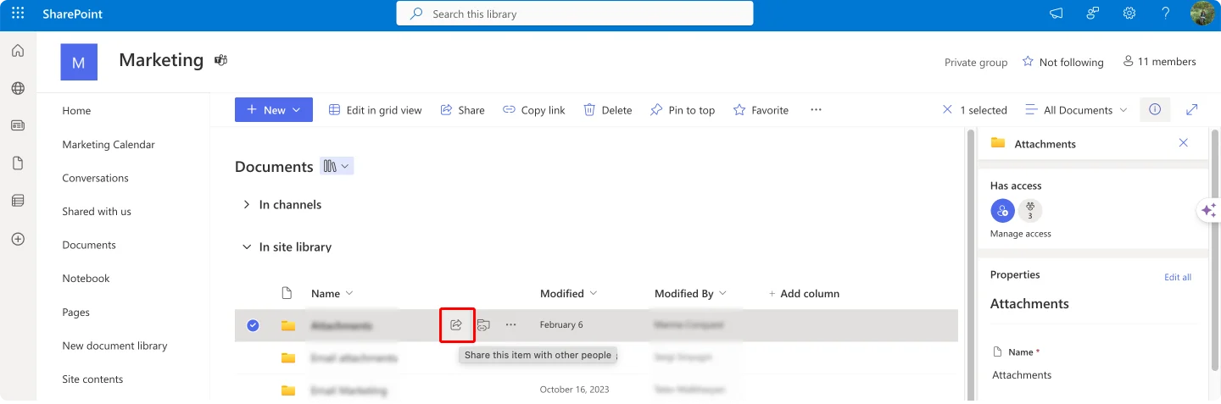Open the All Documents view dropdown
This screenshot has width=1221, height=404.
click(x=1077, y=110)
